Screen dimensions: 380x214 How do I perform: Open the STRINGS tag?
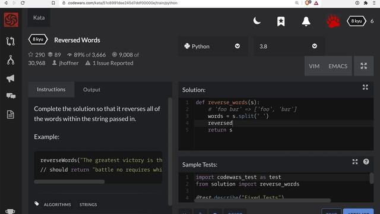(88, 204)
